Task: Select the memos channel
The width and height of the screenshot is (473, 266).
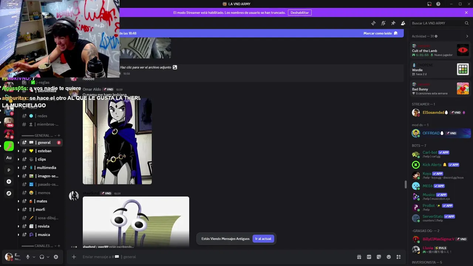Action: [41, 193]
